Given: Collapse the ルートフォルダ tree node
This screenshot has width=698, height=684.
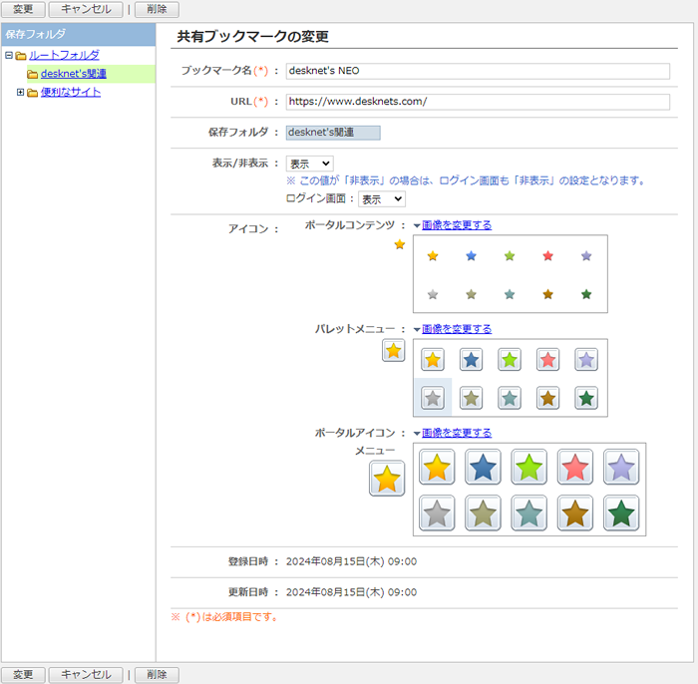Looking at the screenshot, I should 8,55.
